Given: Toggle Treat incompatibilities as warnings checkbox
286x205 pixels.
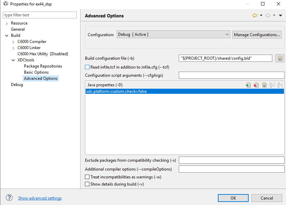Looking at the screenshot, I should coord(87,177).
